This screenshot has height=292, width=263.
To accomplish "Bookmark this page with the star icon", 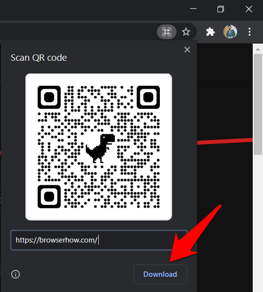I will [x=186, y=32].
